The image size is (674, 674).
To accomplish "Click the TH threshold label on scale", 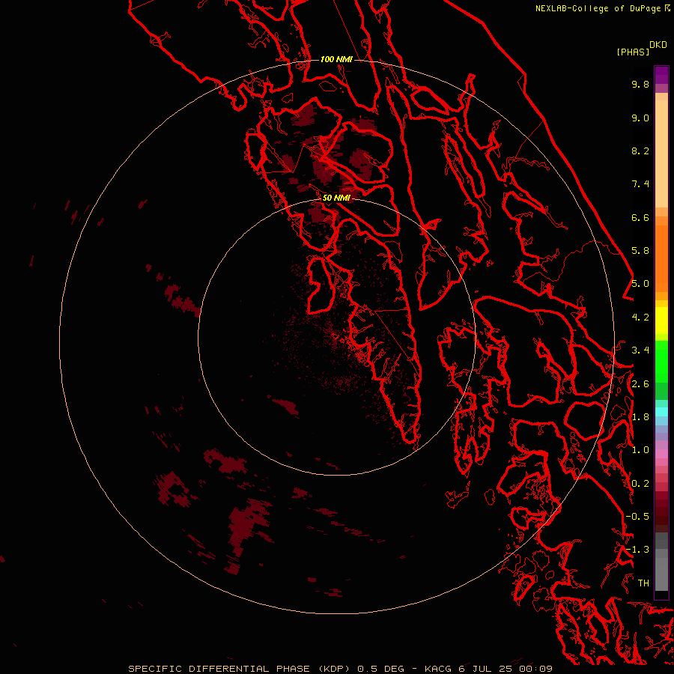I will click(643, 583).
